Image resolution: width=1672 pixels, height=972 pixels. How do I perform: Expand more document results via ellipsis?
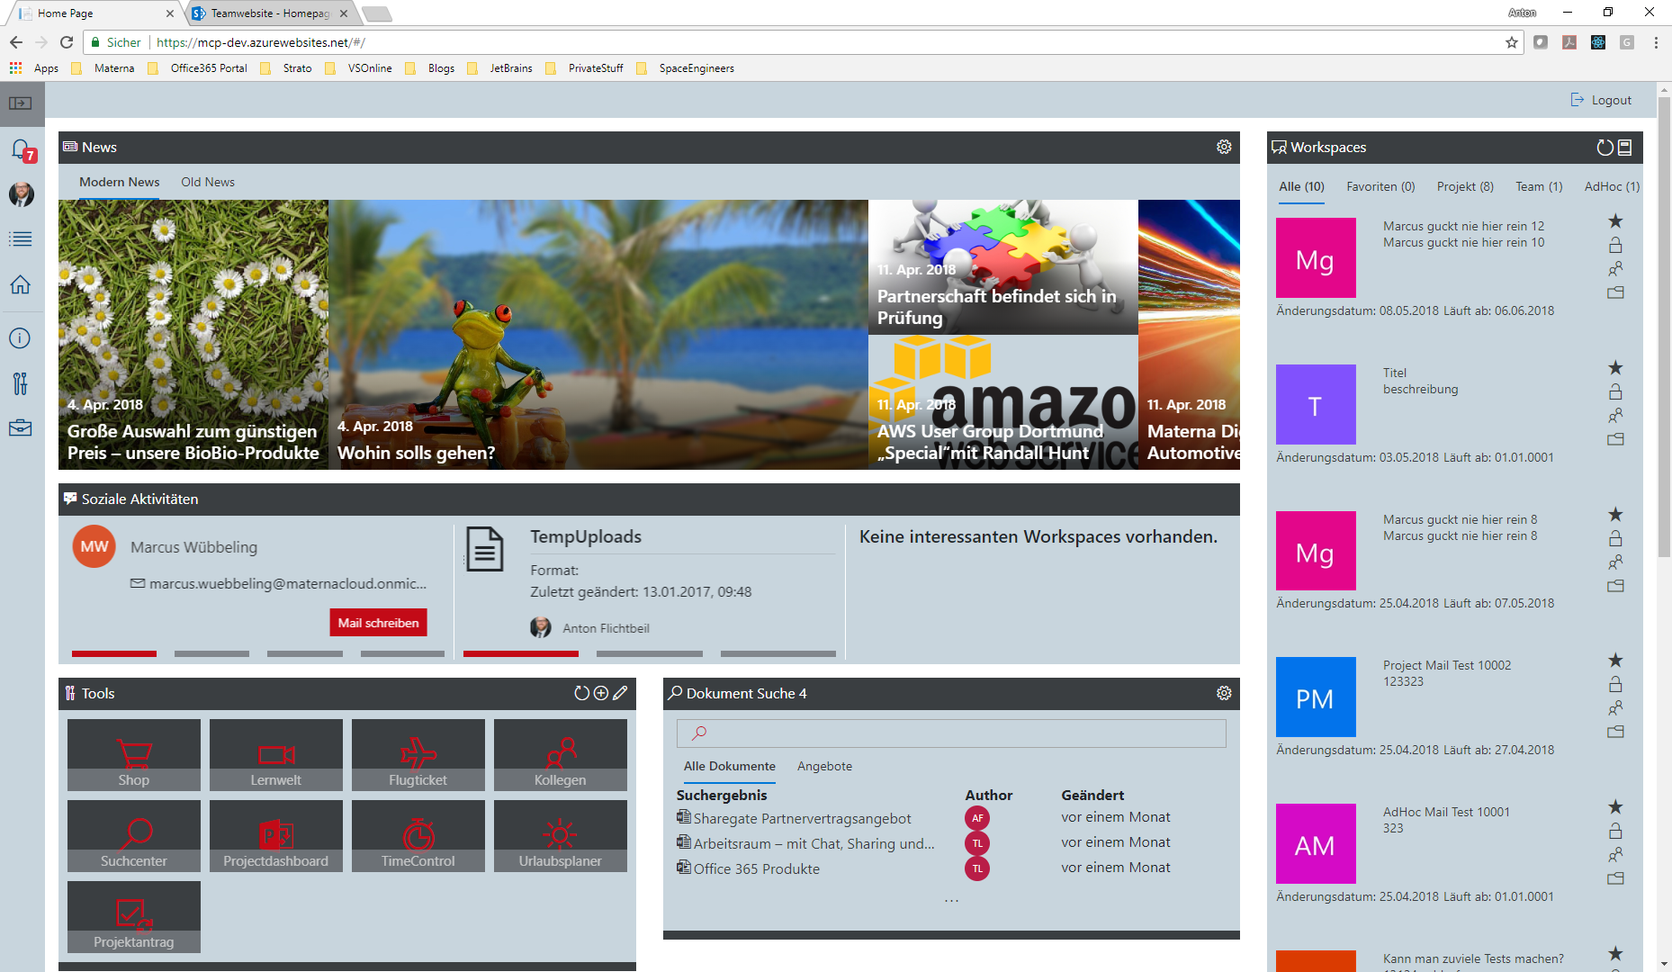(x=951, y=900)
